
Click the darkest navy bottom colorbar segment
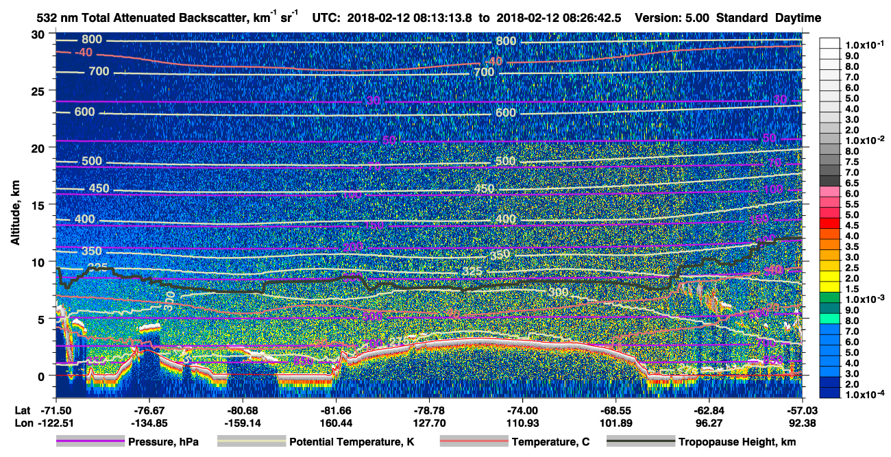pos(831,393)
